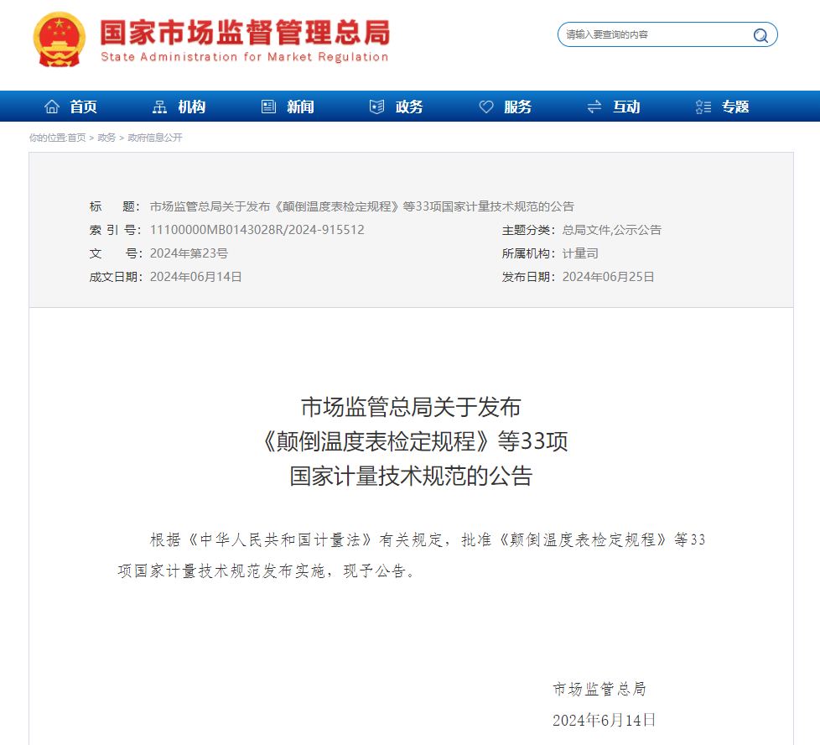The height and width of the screenshot is (745, 820).
Task: Click the home house icon in navbar
Action: [x=52, y=107]
